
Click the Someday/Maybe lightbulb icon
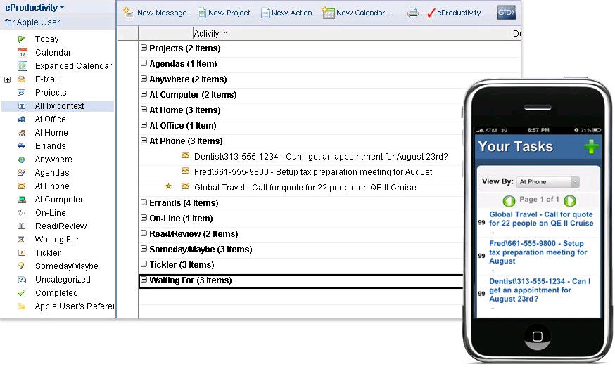pyautogui.click(x=22, y=266)
